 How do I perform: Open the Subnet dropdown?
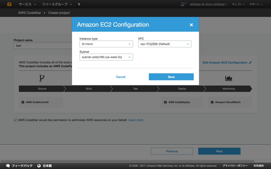click(x=106, y=57)
